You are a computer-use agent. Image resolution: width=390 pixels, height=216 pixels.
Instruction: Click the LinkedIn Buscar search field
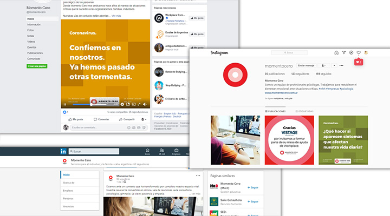coord(94,151)
